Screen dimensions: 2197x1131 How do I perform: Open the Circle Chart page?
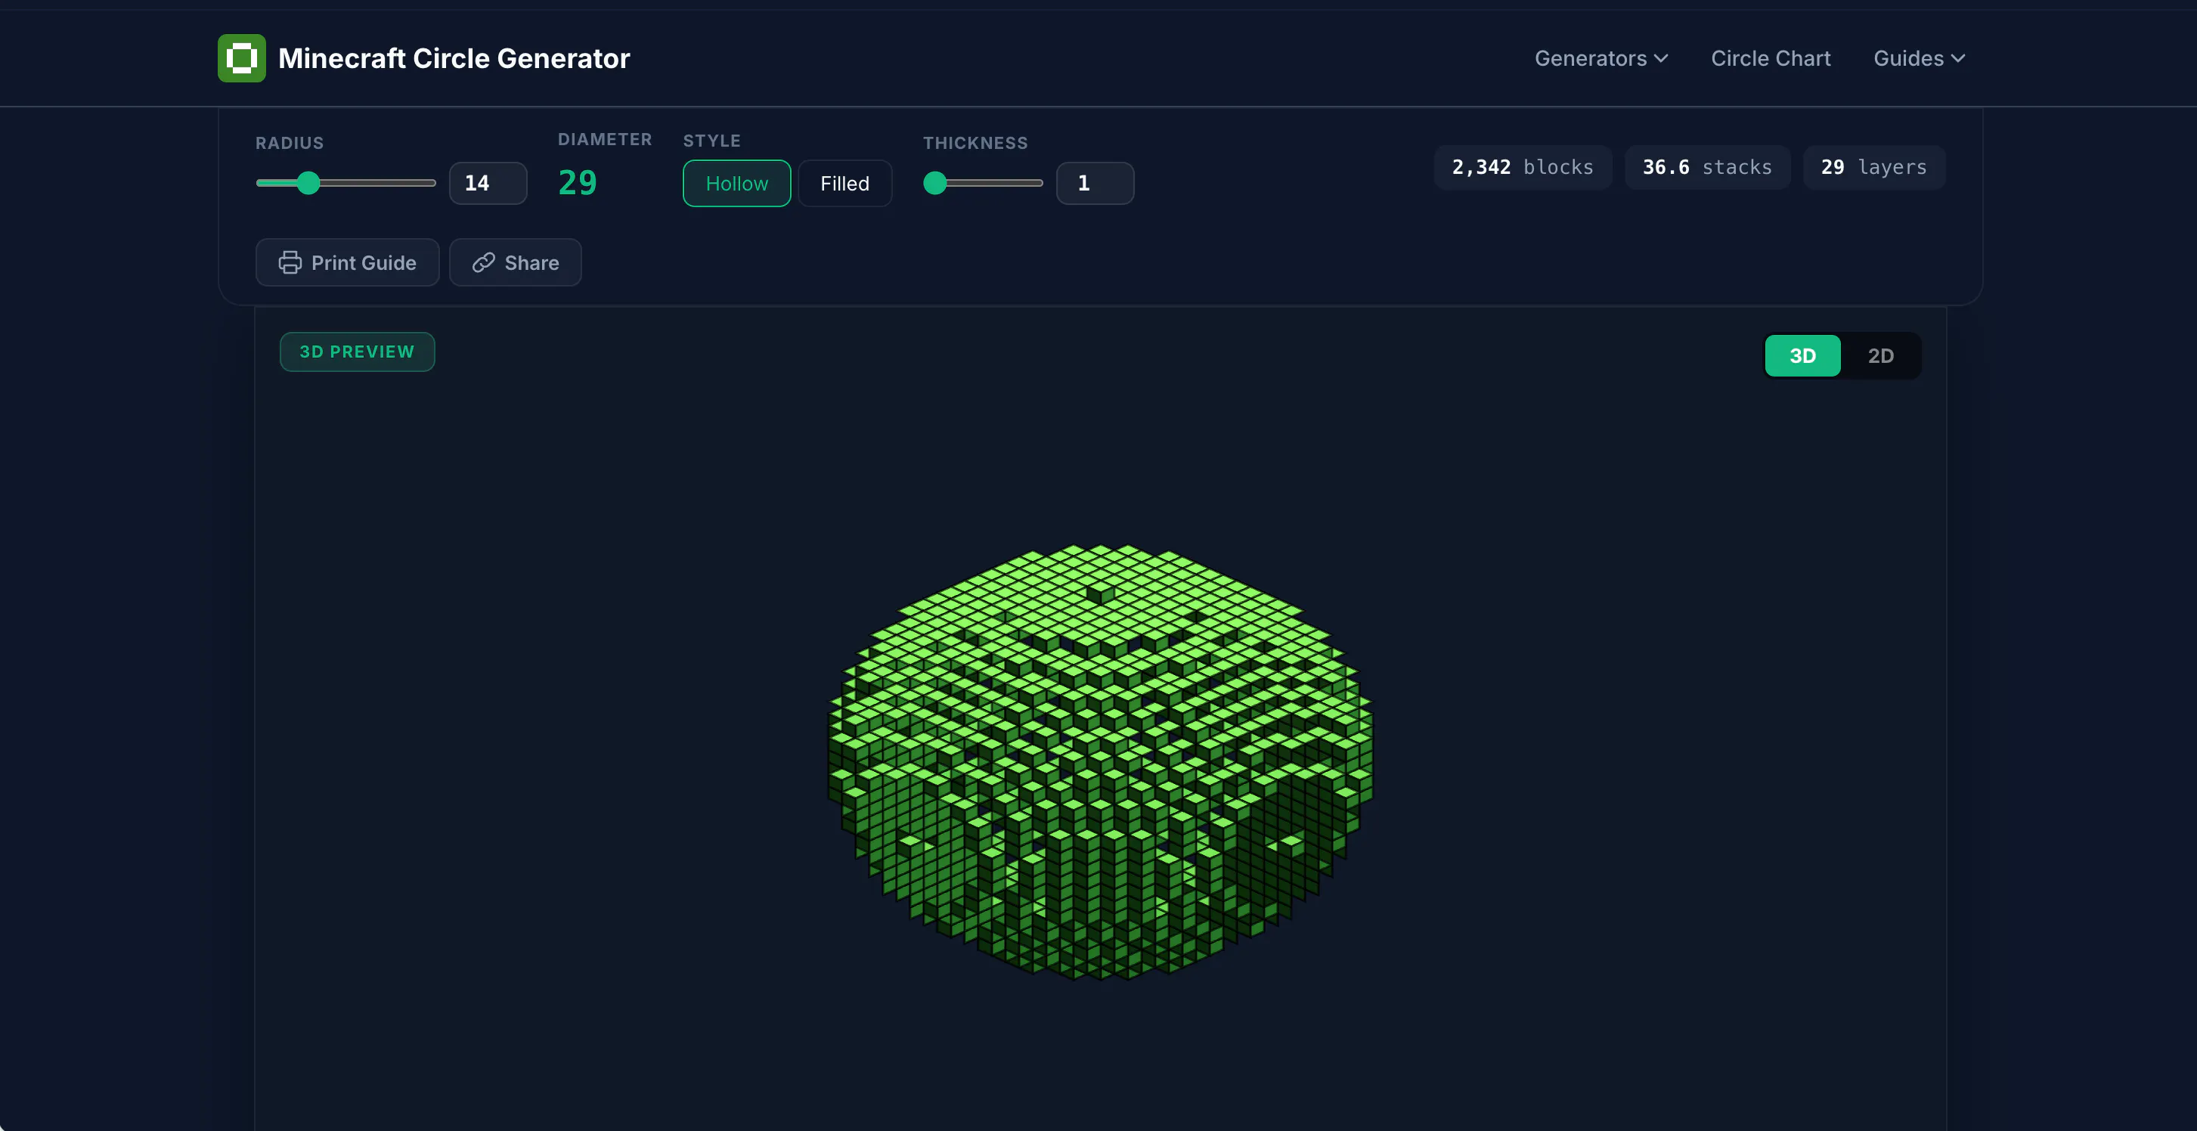point(1771,58)
